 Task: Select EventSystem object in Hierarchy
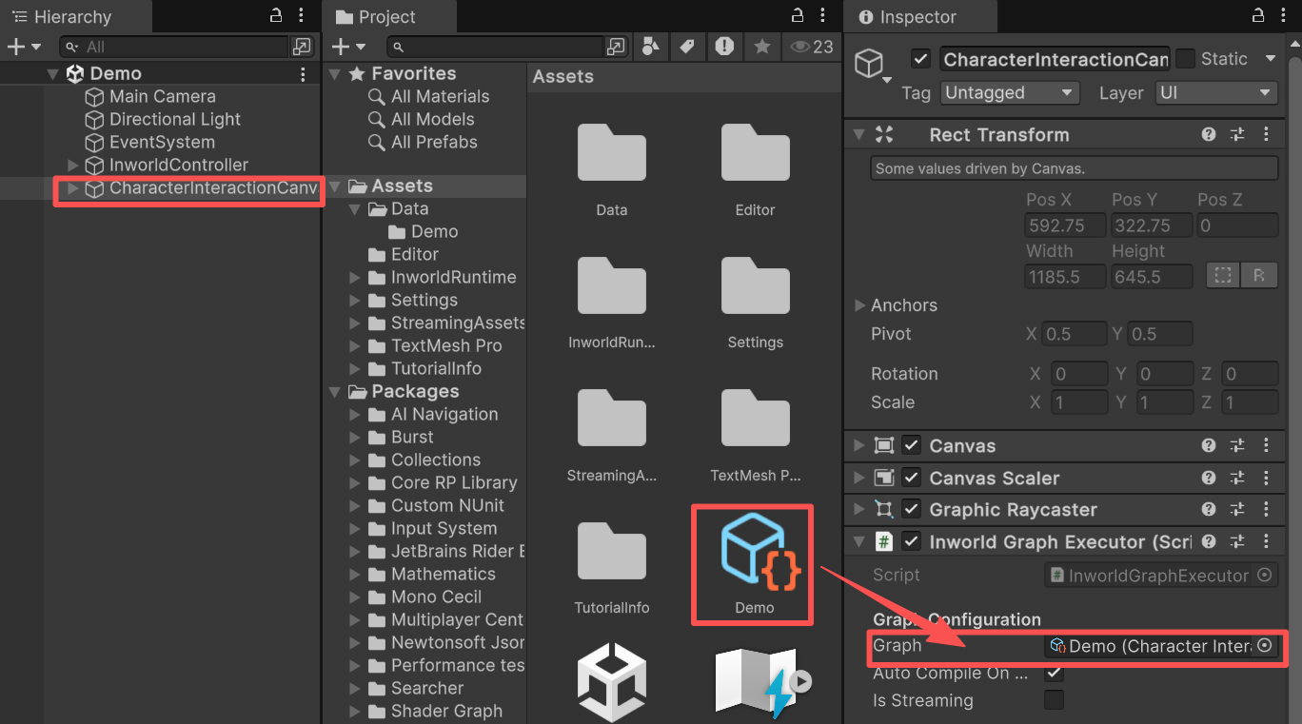coord(162,142)
